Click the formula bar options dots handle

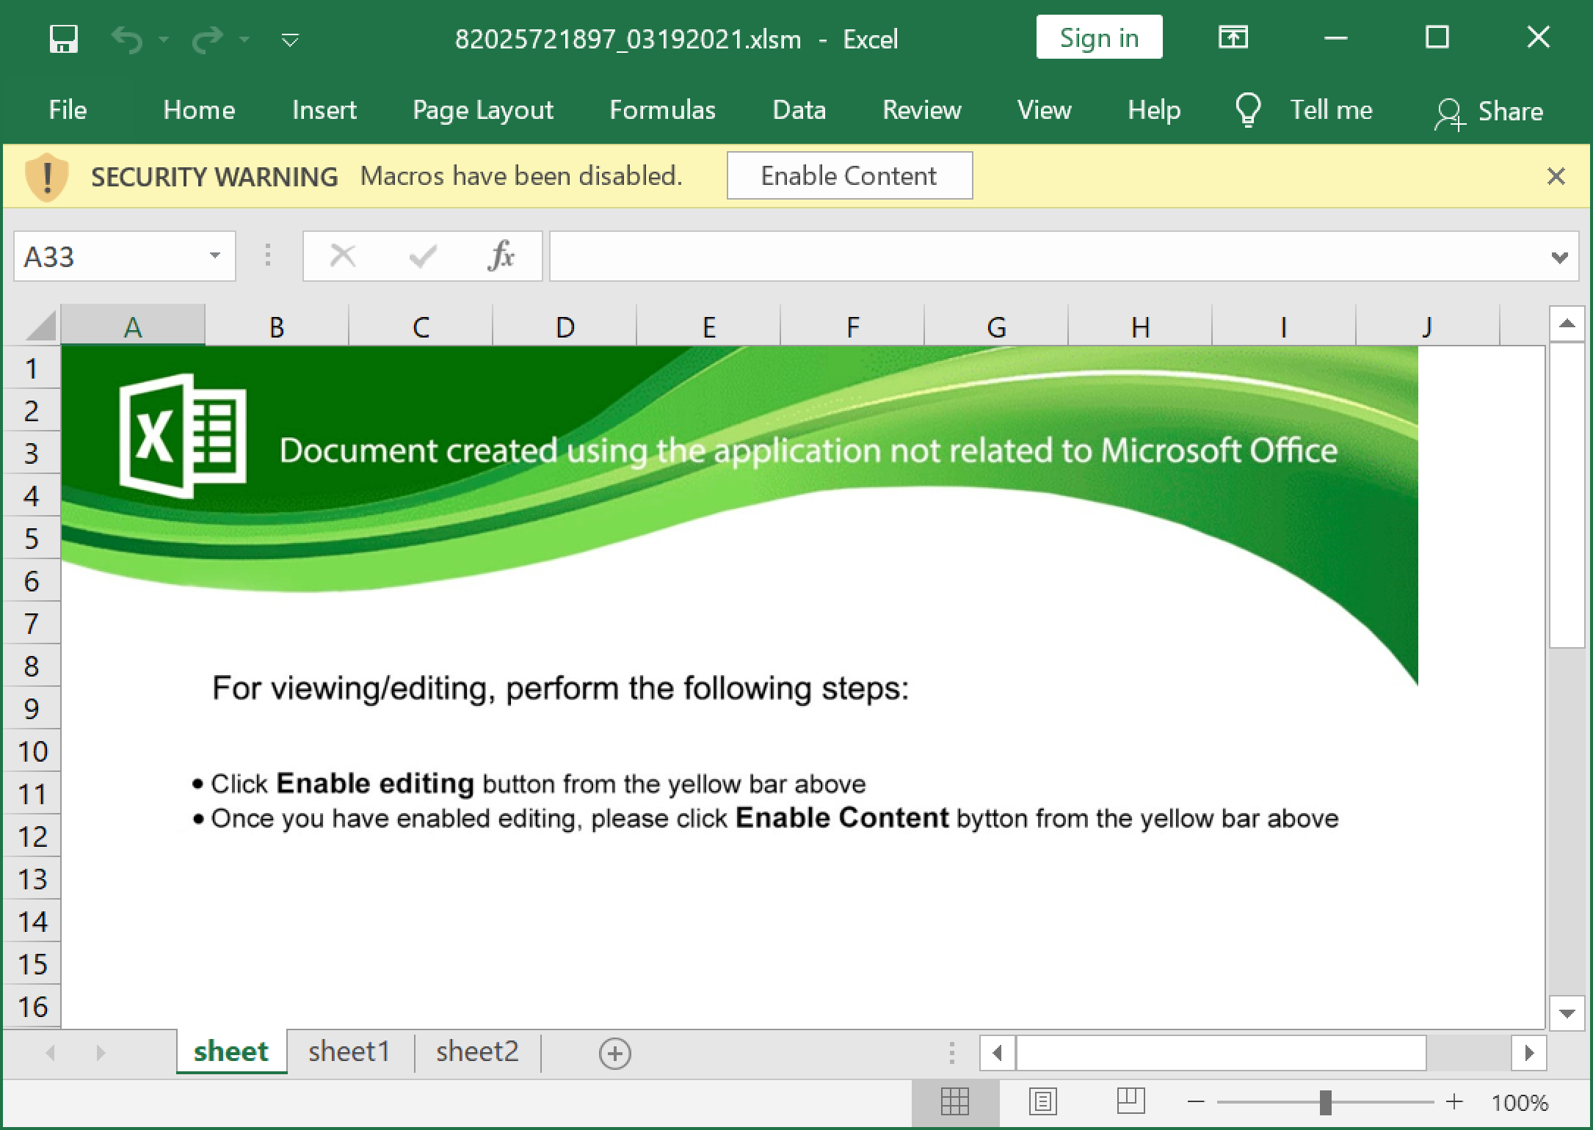268,255
